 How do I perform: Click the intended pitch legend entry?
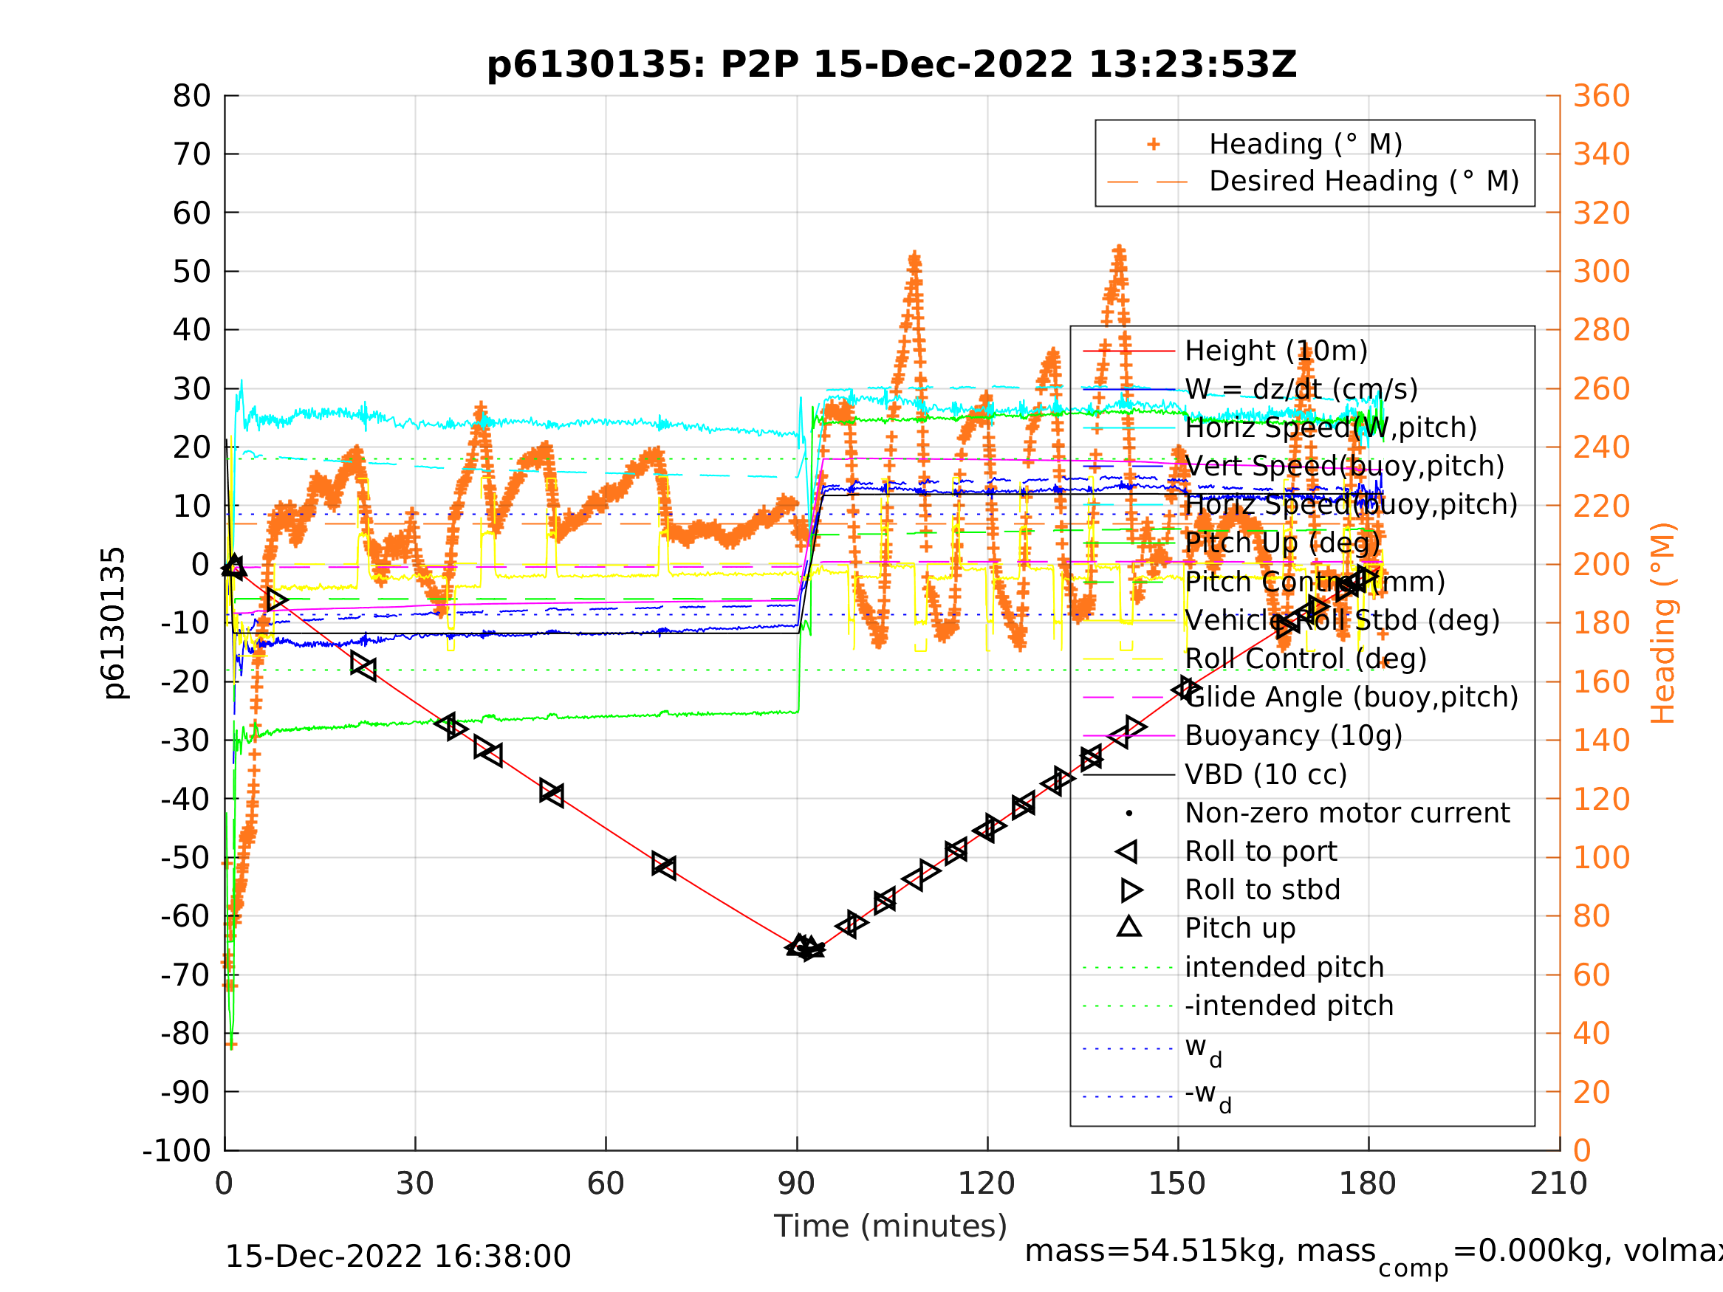[1284, 967]
